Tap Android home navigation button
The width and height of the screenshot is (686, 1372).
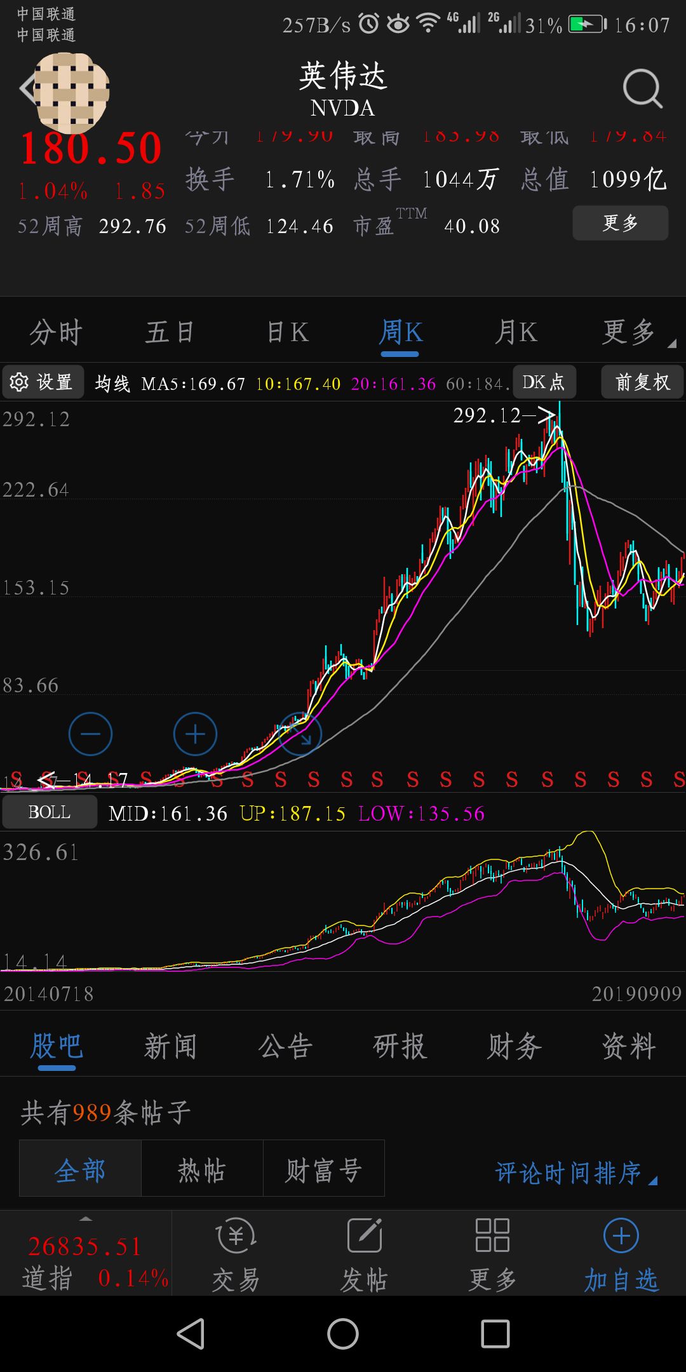point(343,1334)
